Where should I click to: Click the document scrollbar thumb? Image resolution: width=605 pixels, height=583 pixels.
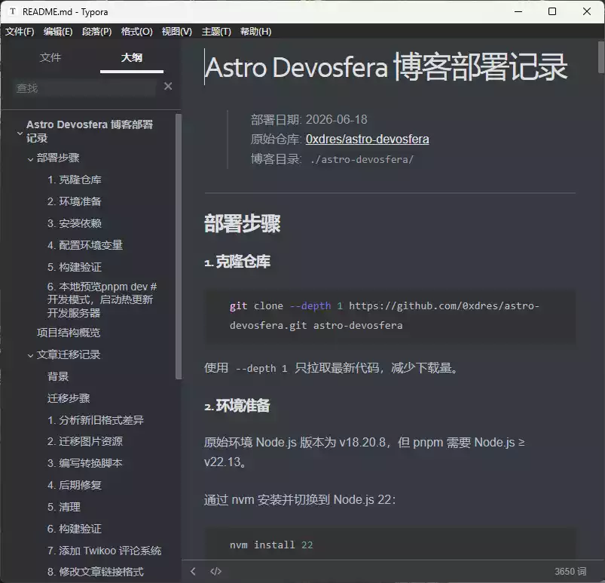pos(600,57)
